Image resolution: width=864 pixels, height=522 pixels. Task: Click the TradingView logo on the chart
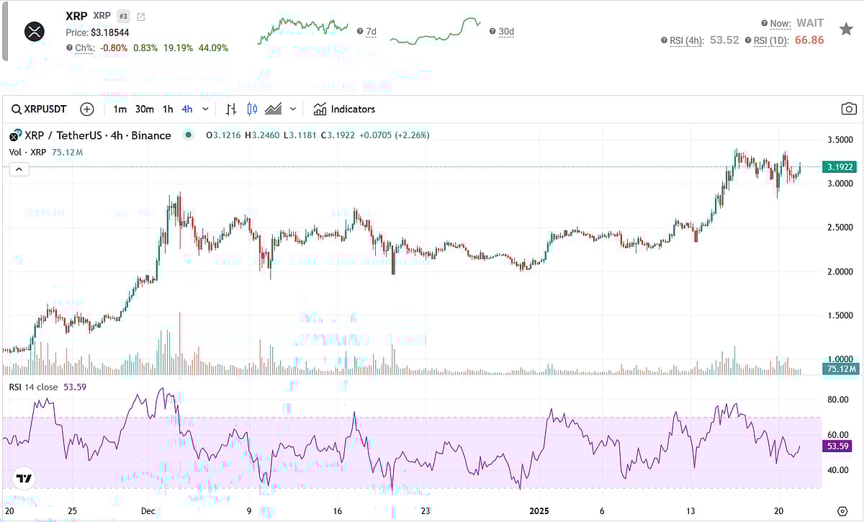[x=24, y=479]
